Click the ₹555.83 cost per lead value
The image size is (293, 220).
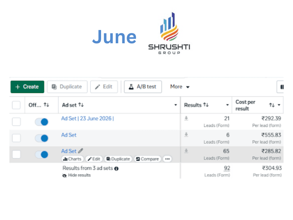pyautogui.click(x=271, y=135)
